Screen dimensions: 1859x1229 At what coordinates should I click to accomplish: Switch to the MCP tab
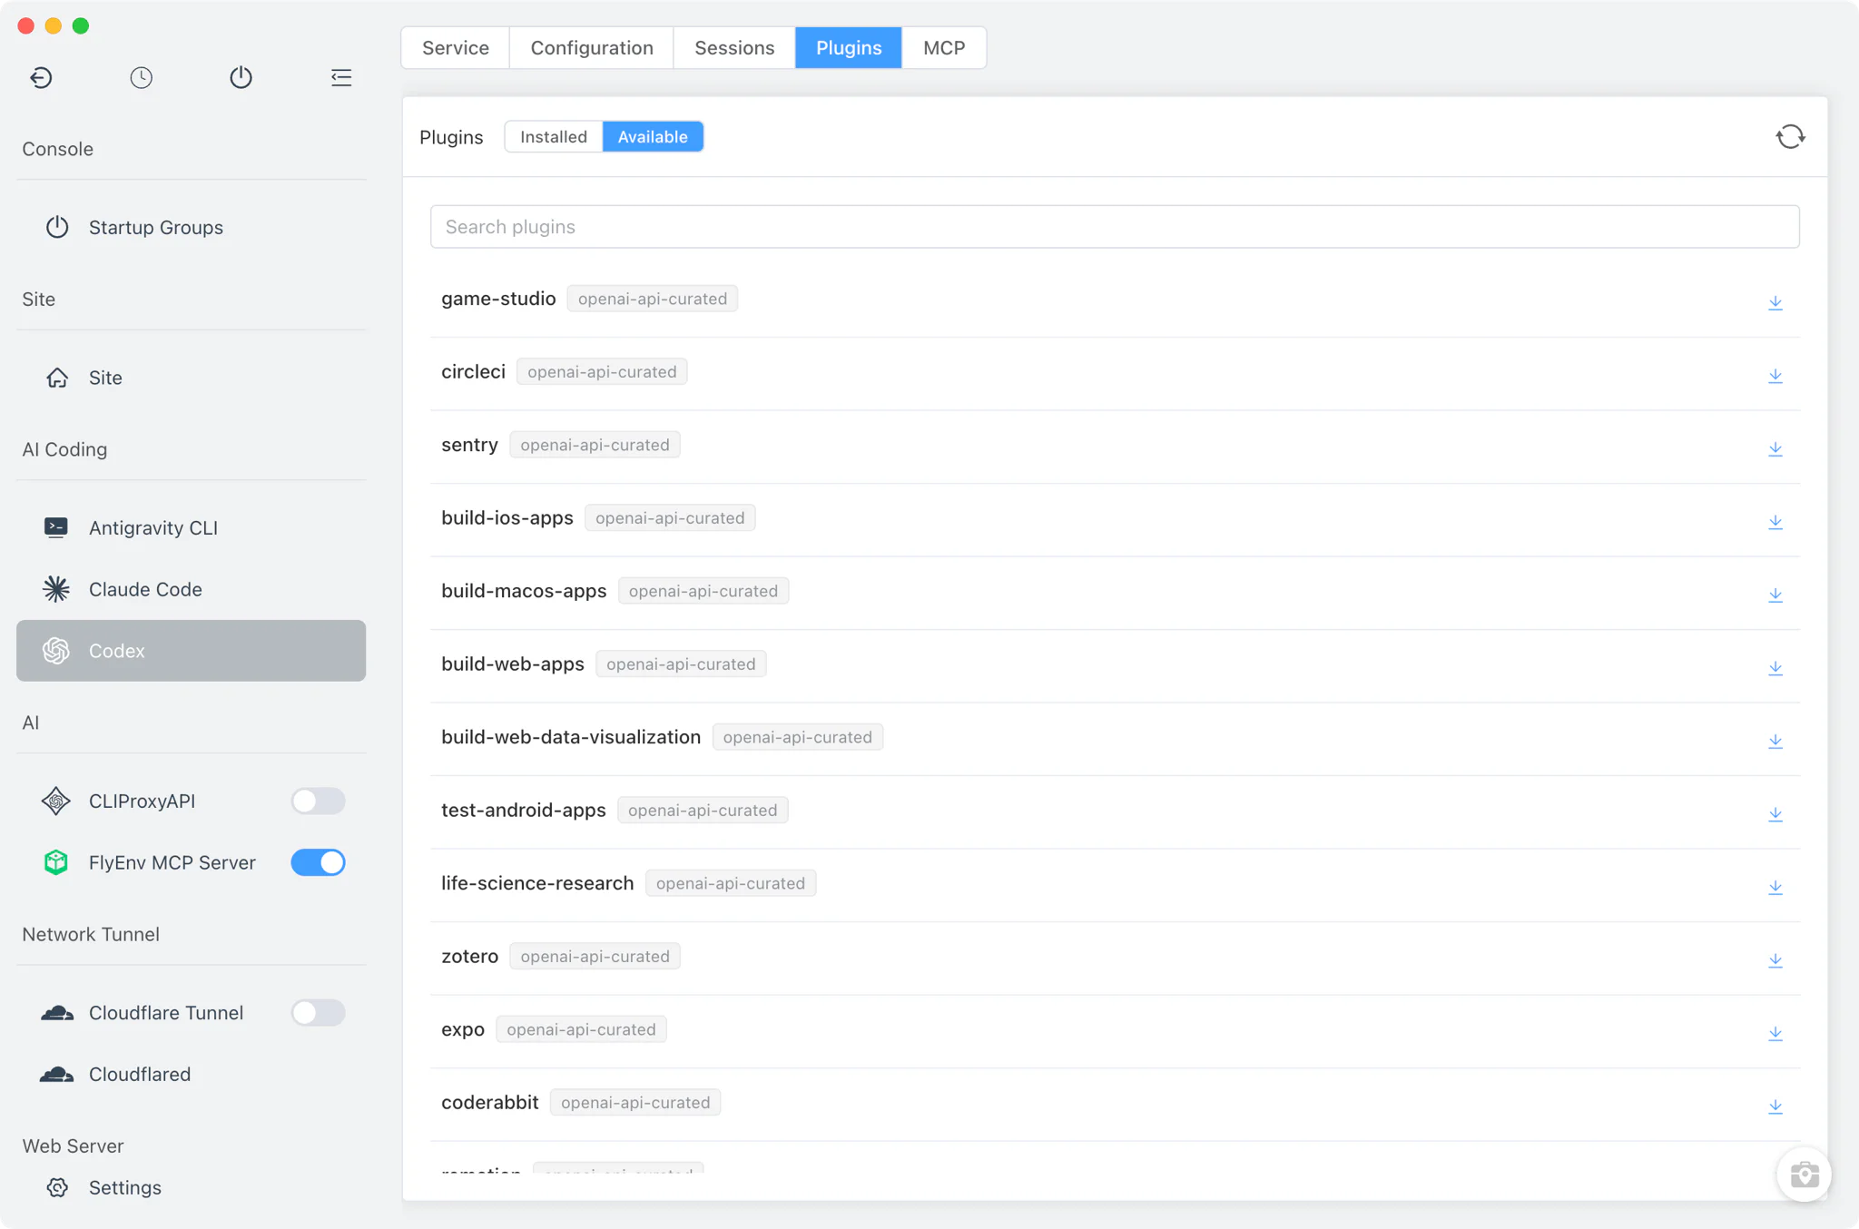(944, 47)
